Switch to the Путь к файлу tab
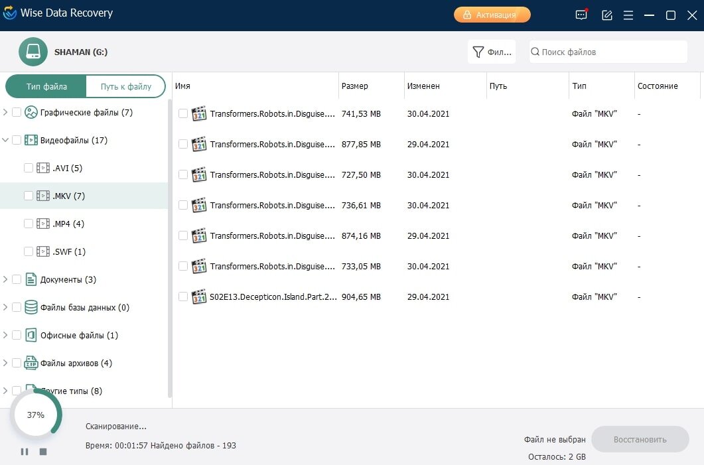This screenshot has height=465, width=704. click(125, 86)
